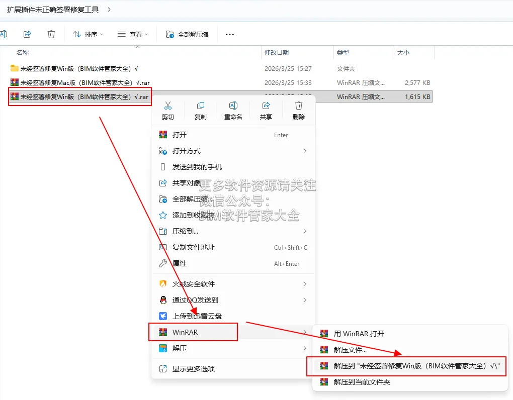
Task: Click 2,577 KB size cell
Action: pos(417,83)
